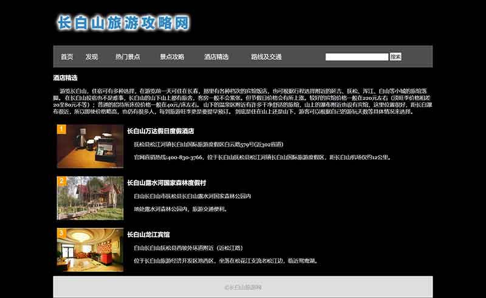Open the 景点攻略 navigation item

click(x=172, y=57)
